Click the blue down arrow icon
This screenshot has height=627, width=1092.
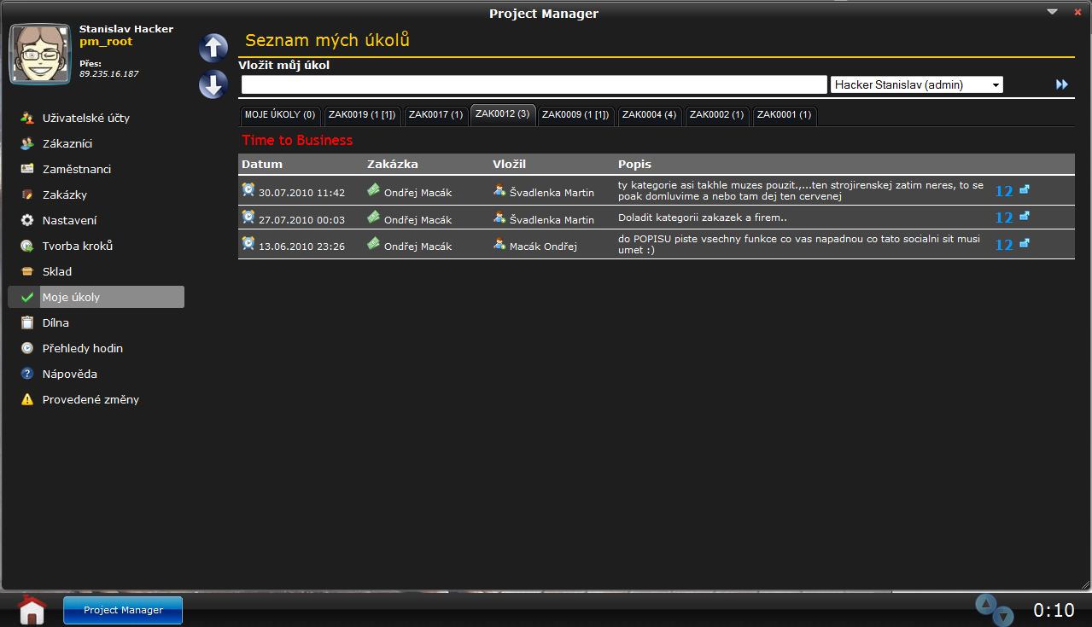tap(213, 84)
